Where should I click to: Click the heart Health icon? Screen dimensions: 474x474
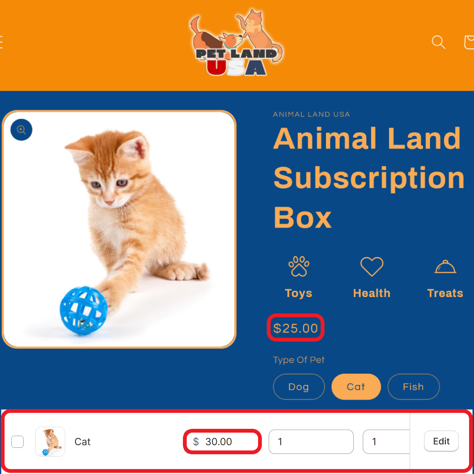pos(372,266)
